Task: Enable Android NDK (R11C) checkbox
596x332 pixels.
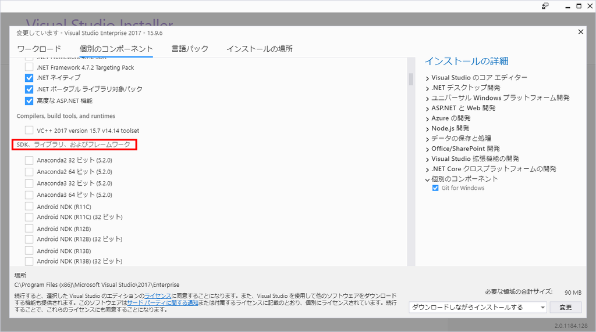Action: 29,206
